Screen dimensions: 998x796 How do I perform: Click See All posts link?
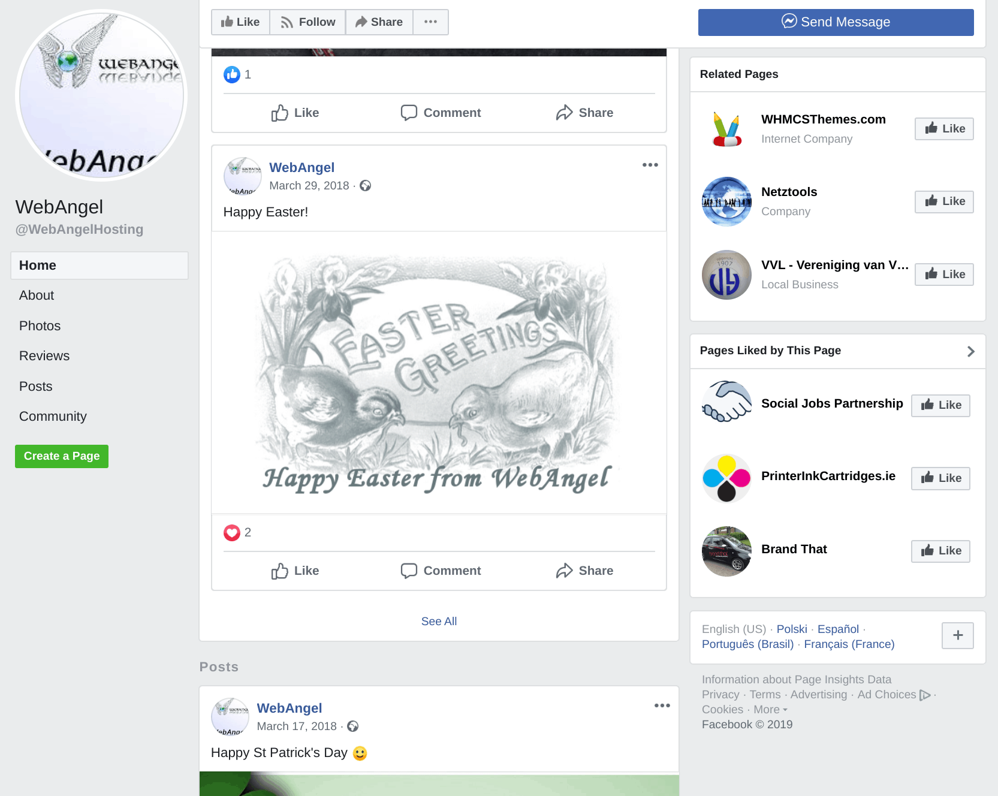[x=439, y=622]
